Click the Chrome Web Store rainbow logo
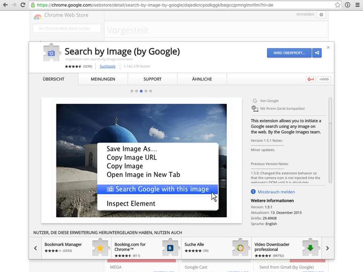Screen dimensions: 363x272 tap(38, 16)
